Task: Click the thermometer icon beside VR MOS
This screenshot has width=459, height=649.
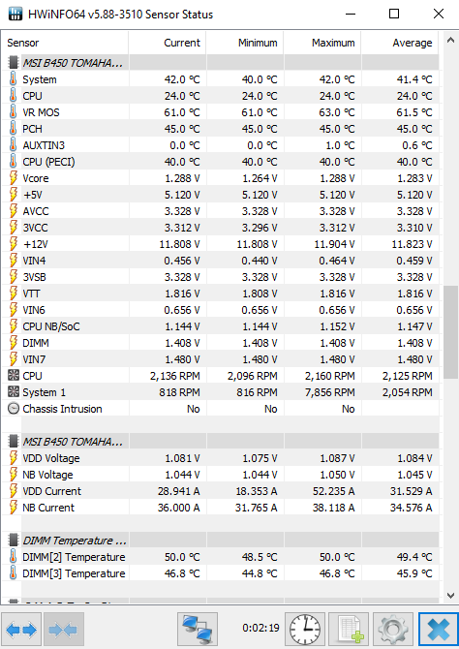Action: point(14,112)
